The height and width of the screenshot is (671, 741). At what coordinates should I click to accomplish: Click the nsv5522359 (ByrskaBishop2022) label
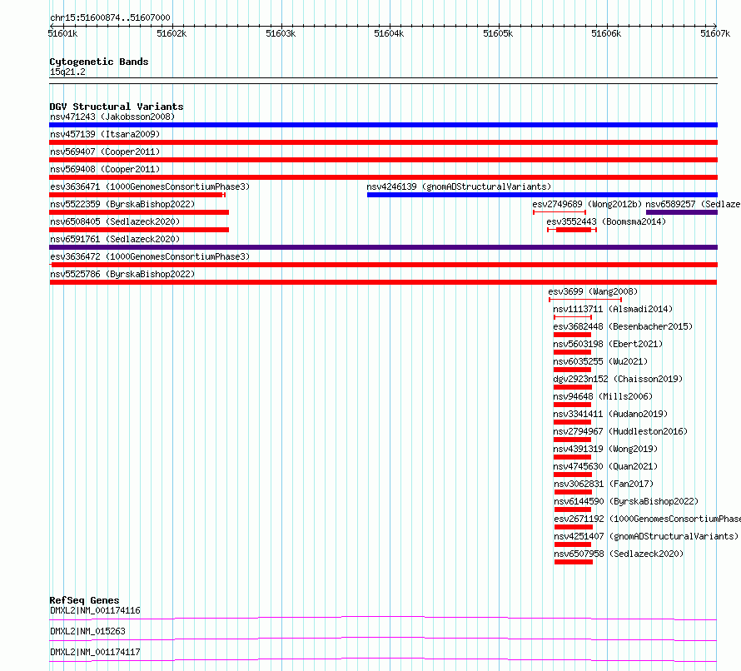[x=122, y=204]
